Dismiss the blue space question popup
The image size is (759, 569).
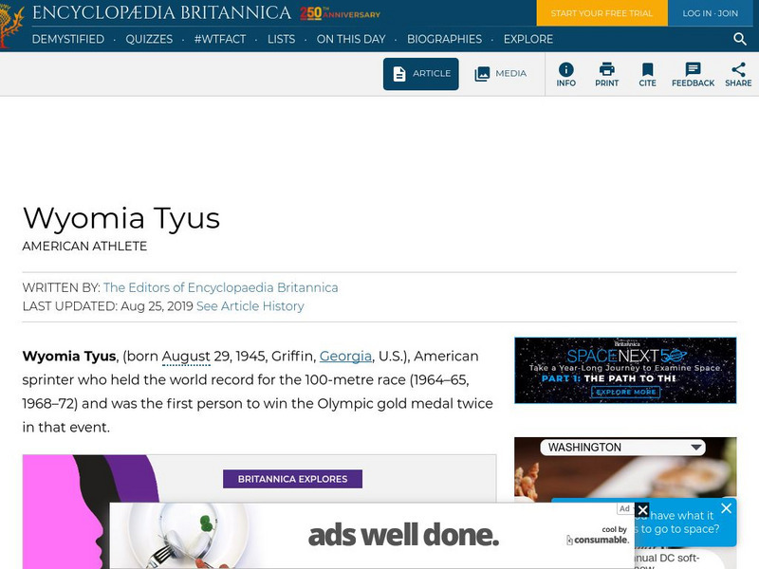point(726,508)
